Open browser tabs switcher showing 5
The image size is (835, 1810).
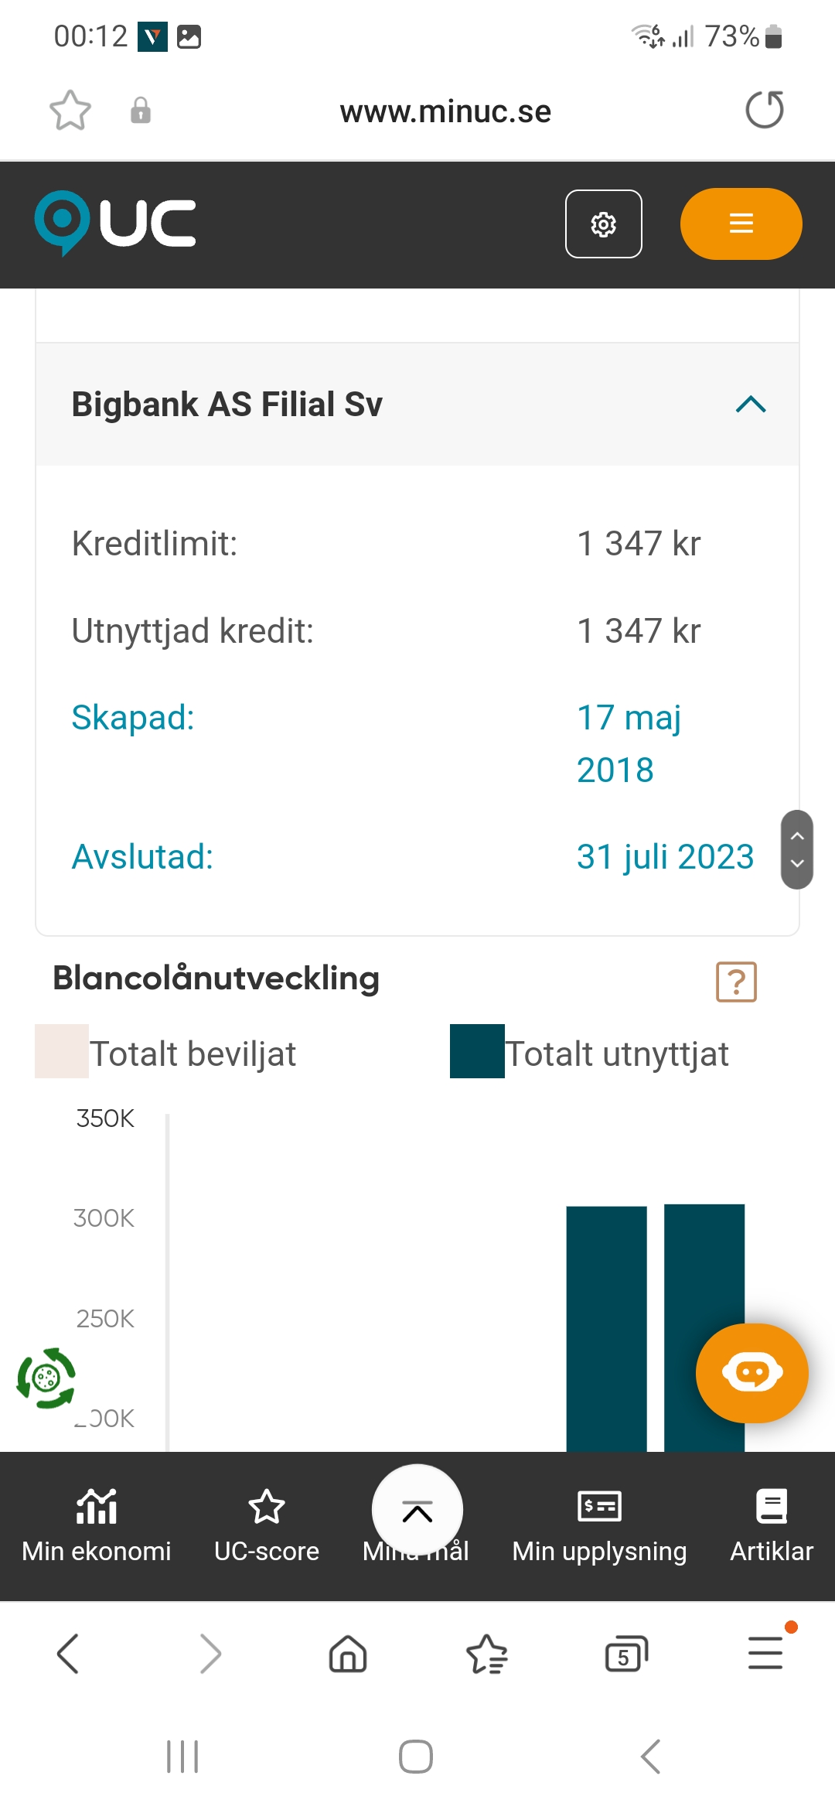point(625,1655)
